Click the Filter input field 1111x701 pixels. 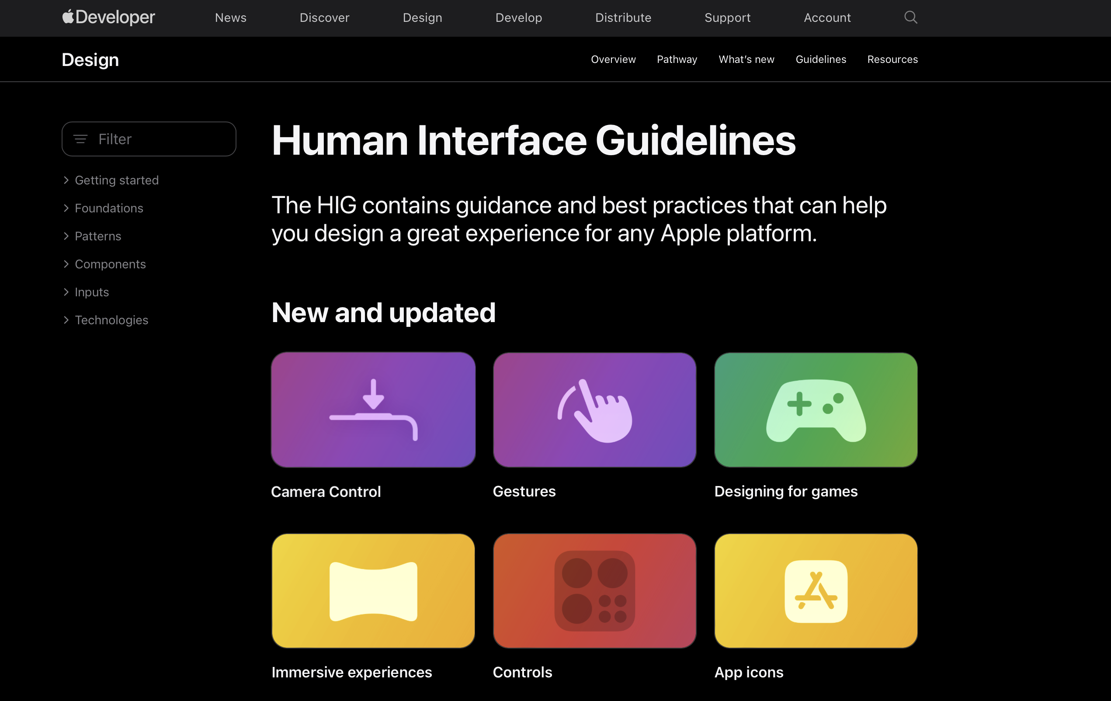[x=149, y=139]
